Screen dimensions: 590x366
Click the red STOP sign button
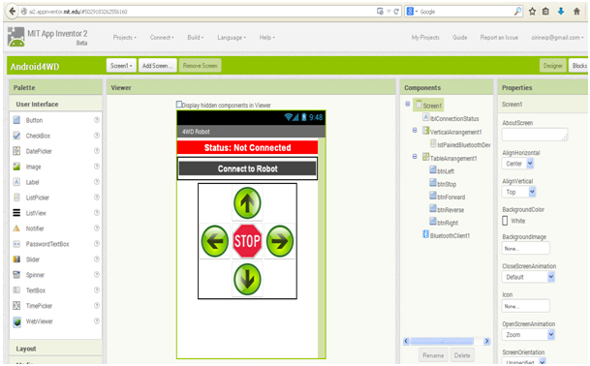pos(247,241)
